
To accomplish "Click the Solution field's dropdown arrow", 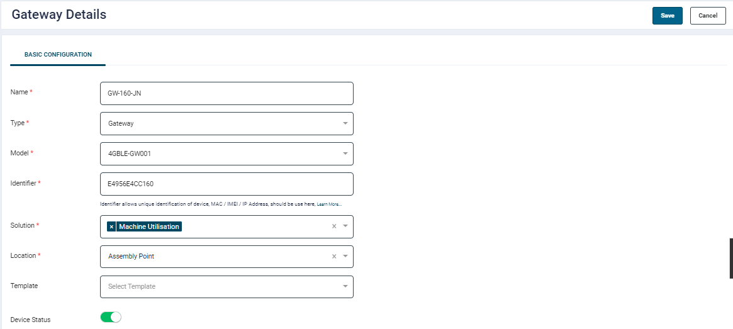I will point(345,226).
